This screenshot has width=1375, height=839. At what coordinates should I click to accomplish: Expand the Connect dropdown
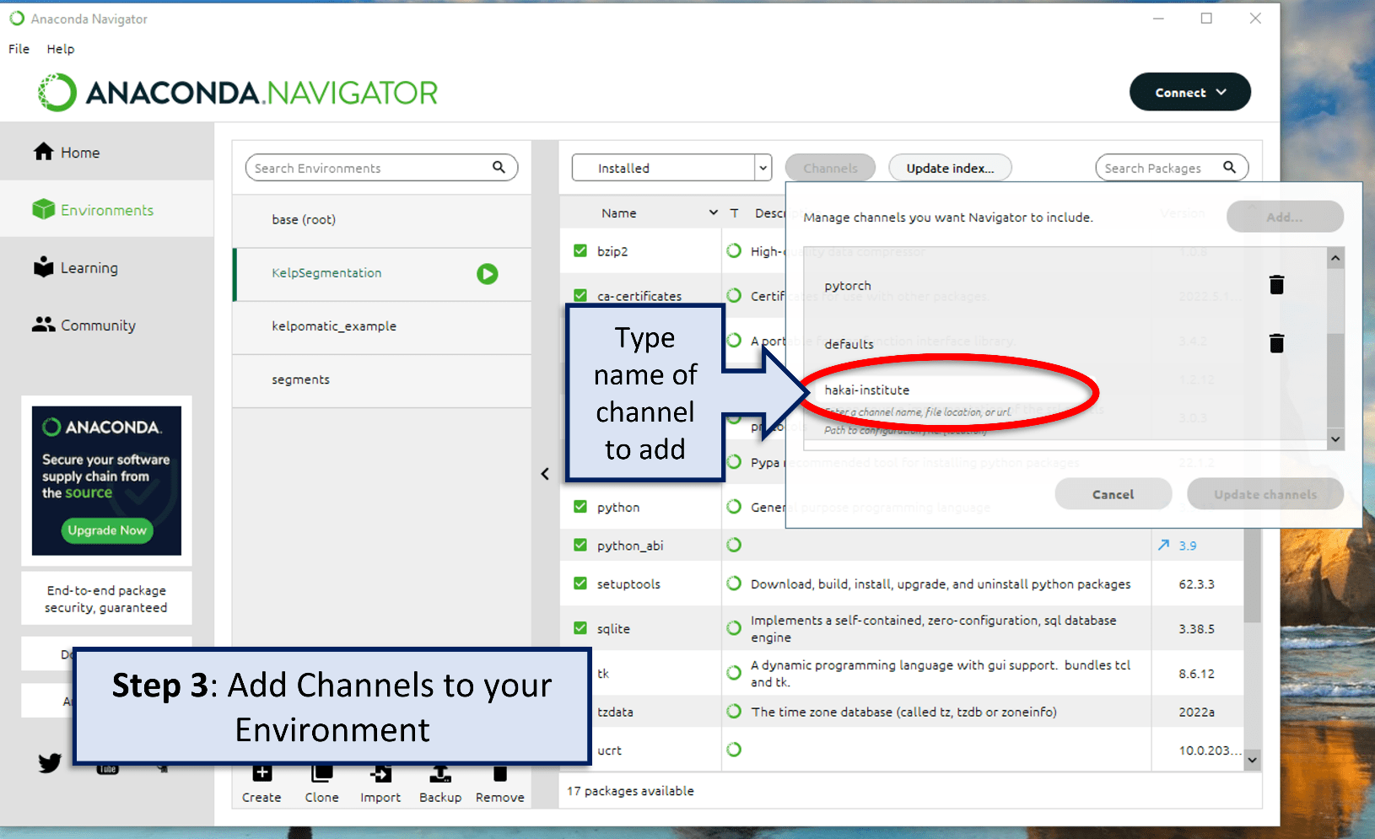[x=1189, y=92]
